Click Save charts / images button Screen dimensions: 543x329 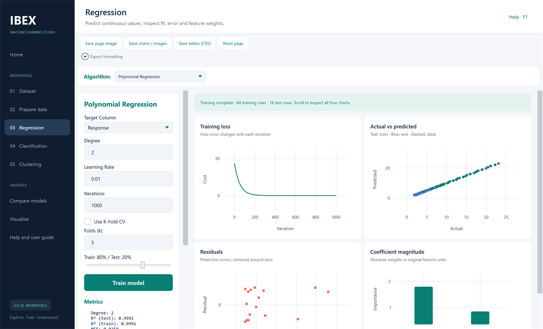[x=148, y=43]
